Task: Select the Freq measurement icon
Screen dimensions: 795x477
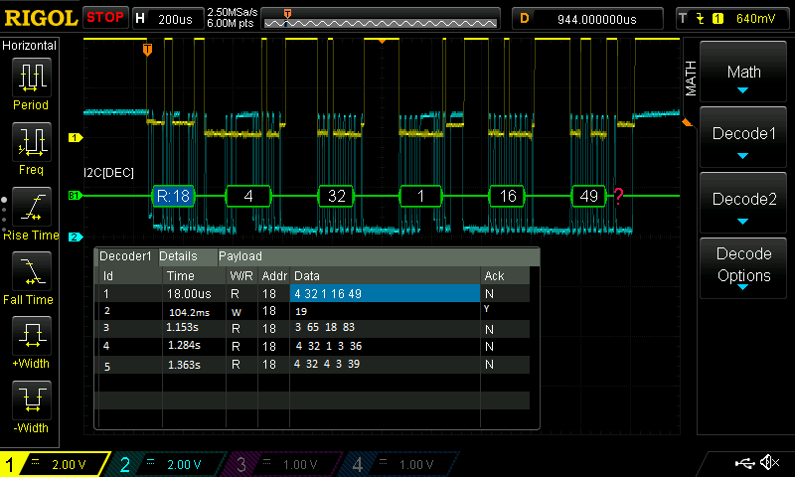Action: [31, 144]
